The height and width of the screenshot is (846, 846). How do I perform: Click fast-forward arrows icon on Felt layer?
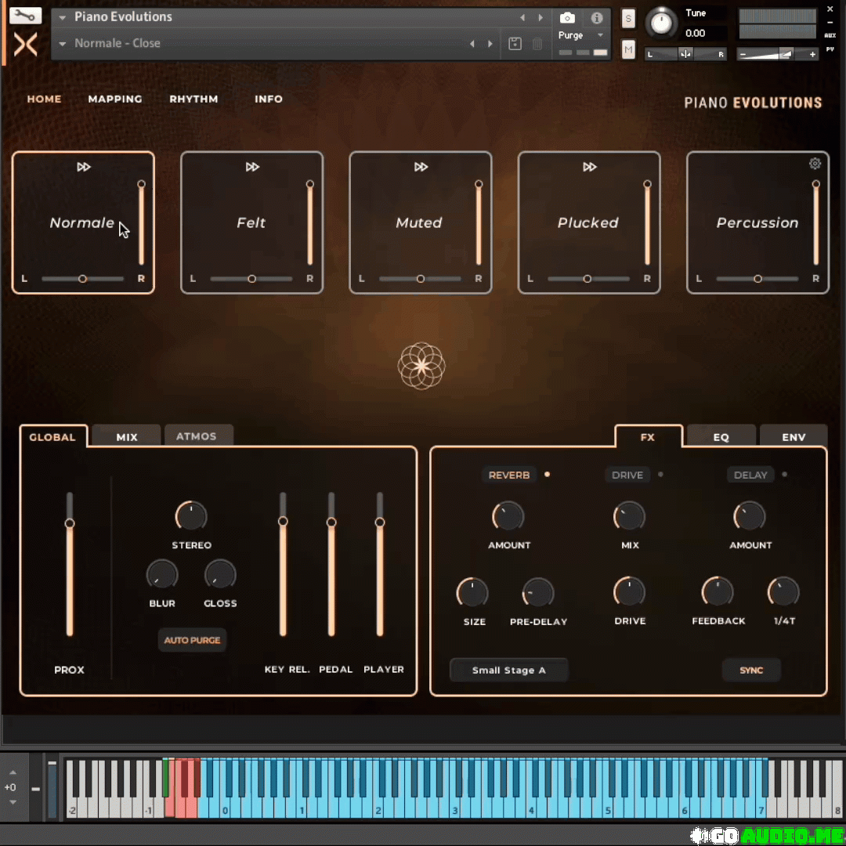click(x=252, y=167)
